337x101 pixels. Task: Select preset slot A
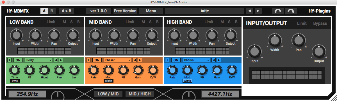pos(44,11)
